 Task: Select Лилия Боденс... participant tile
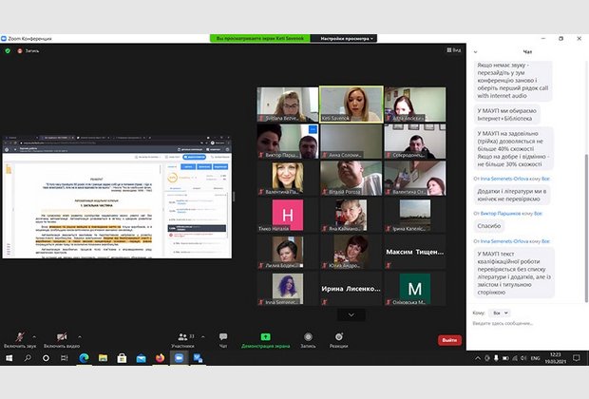(x=288, y=252)
